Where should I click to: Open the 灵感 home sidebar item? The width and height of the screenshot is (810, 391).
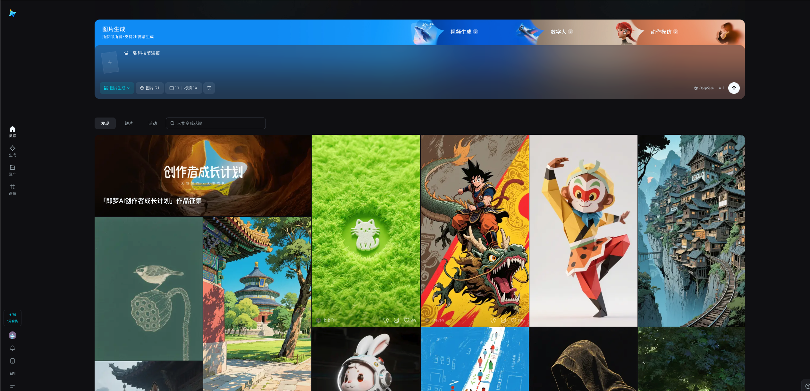click(13, 132)
